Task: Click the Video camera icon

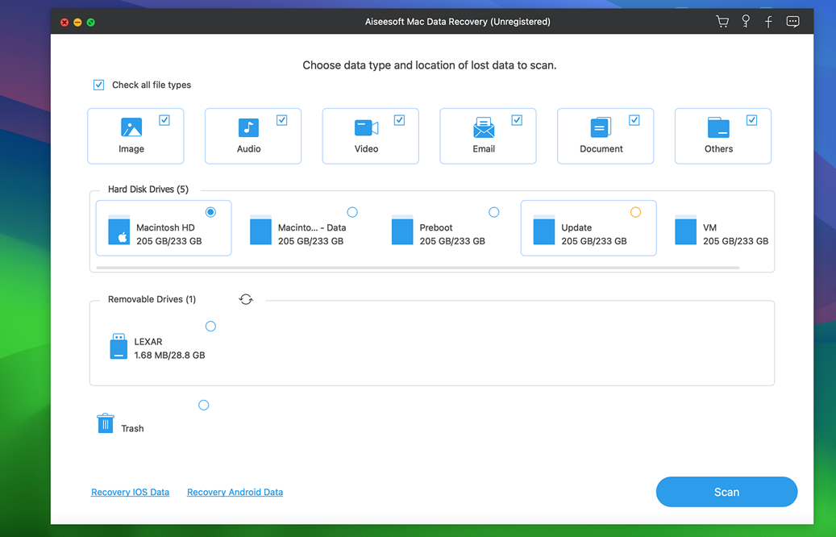Action: pos(366,128)
